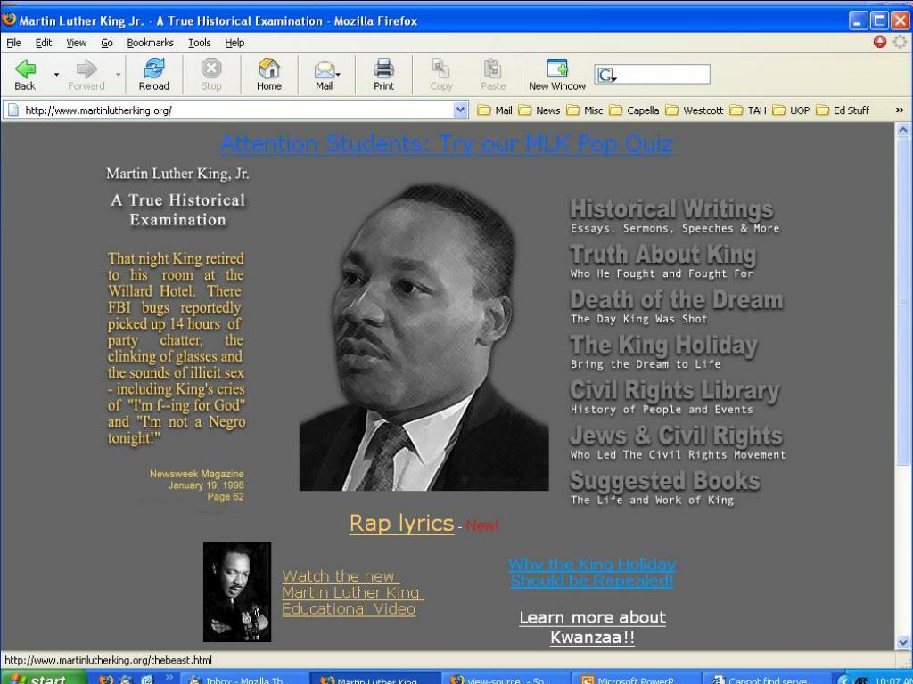The height and width of the screenshot is (684, 913).
Task: Open the View menu
Action: 77,43
